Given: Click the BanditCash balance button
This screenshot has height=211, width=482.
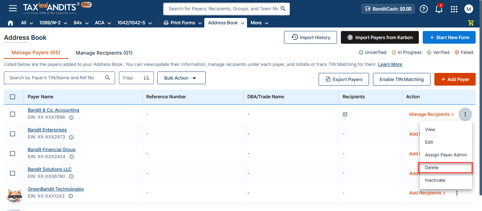Looking at the screenshot, I should tap(388, 9).
